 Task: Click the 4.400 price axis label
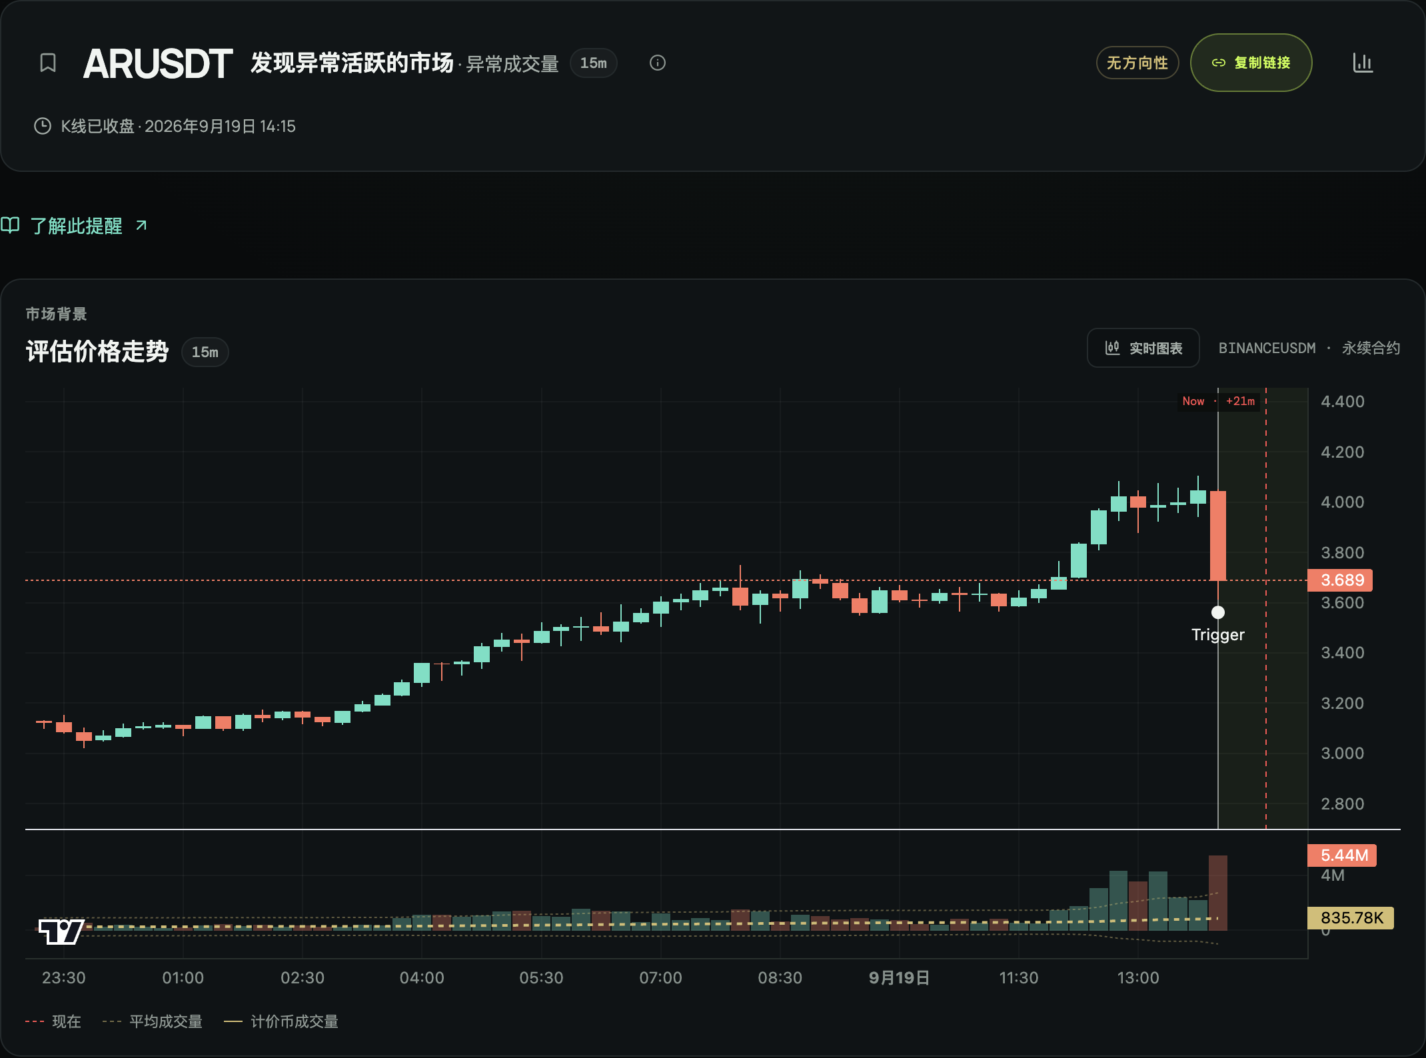[x=1342, y=401]
